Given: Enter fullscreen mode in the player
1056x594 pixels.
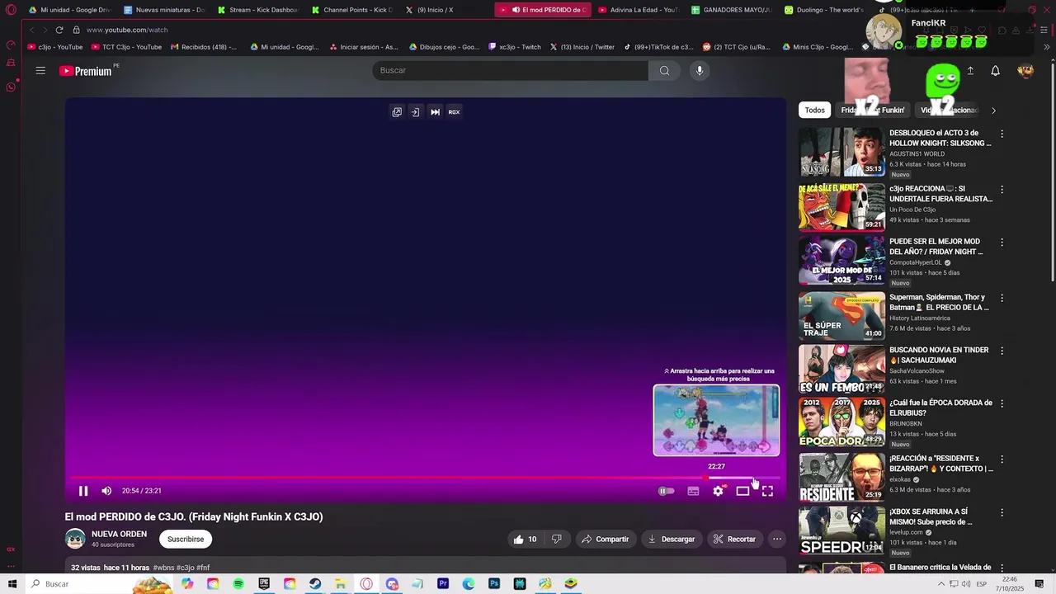Looking at the screenshot, I should point(767,491).
